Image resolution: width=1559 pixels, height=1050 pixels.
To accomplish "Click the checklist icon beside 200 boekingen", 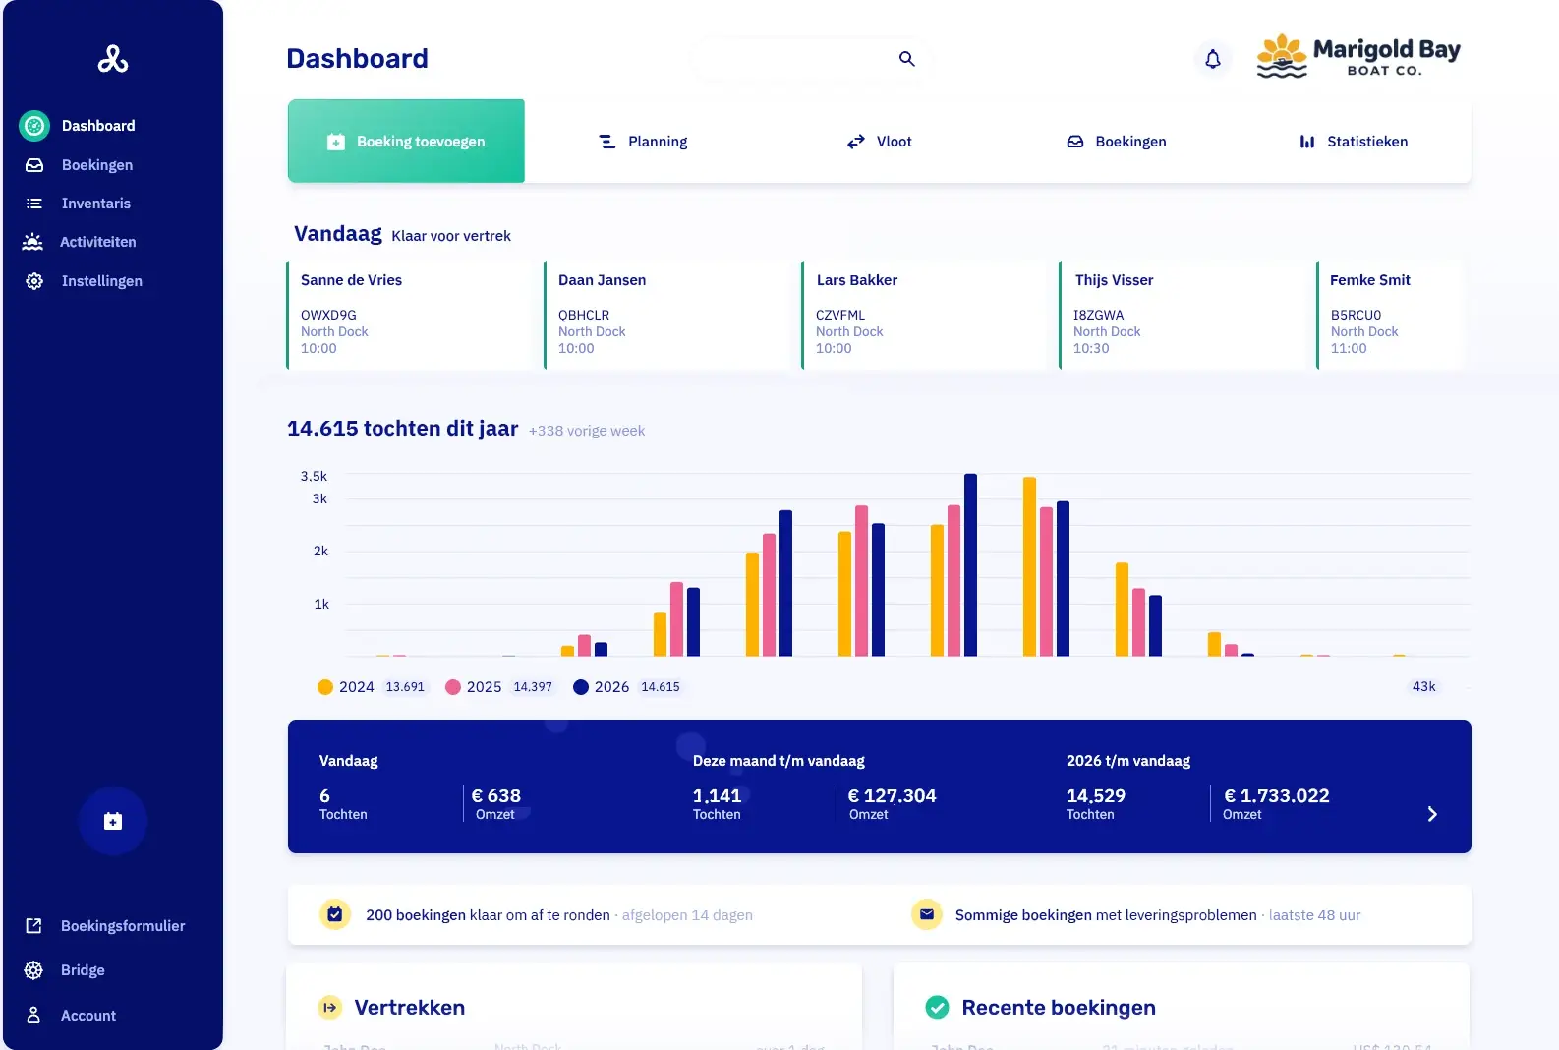I will [335, 914].
